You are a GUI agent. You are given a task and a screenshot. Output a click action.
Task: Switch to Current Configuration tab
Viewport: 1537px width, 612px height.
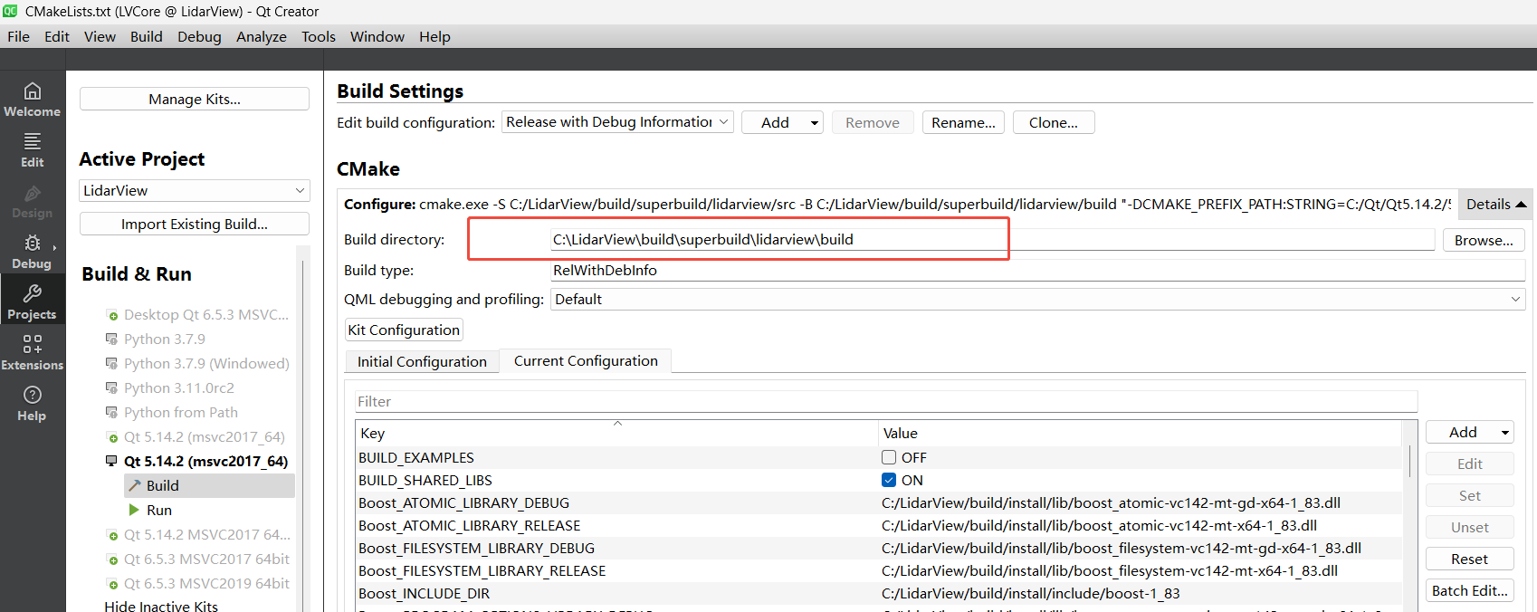tap(586, 360)
